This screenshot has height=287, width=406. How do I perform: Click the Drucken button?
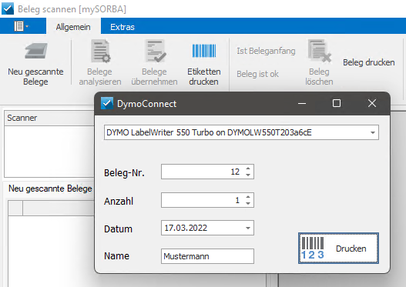(x=338, y=249)
